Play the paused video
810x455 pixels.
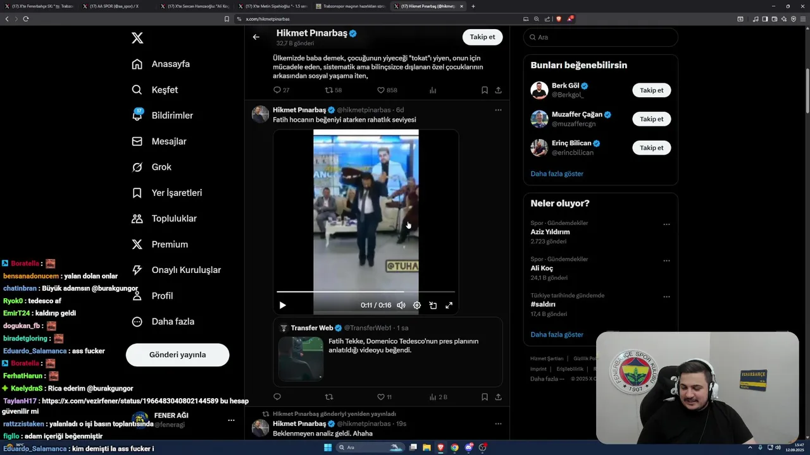point(283,305)
